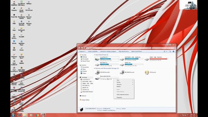Expand the Group by submenu
The image size is (208, 117).
(x=124, y=84)
